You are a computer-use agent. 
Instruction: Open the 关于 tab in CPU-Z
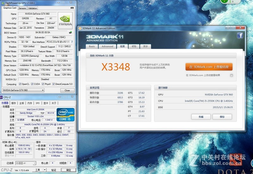[54, 103]
